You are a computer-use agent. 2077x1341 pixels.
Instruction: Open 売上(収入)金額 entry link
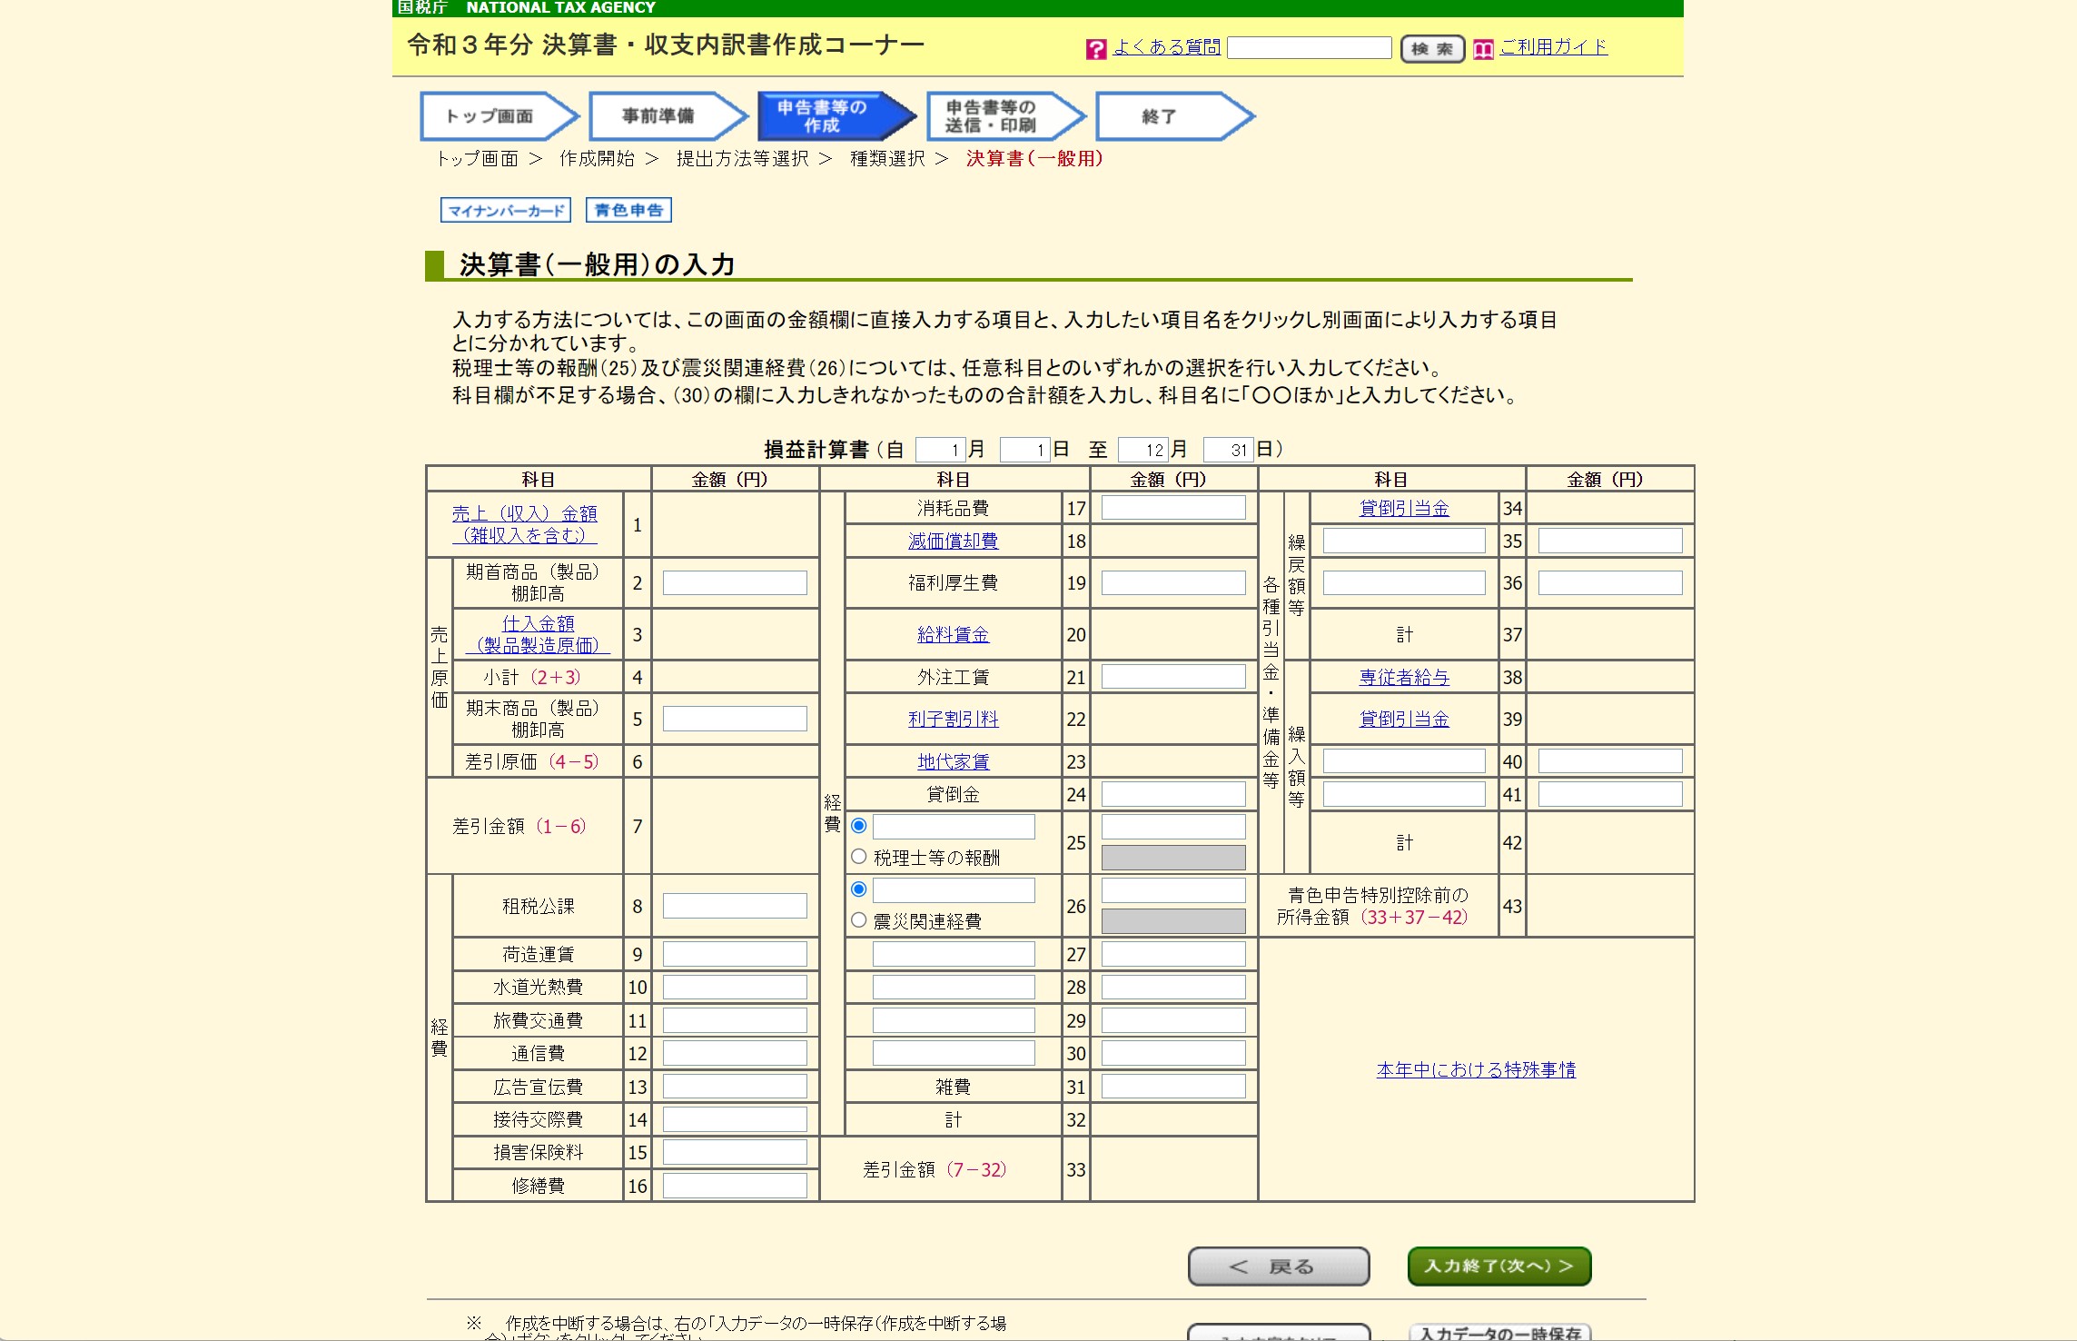[525, 524]
